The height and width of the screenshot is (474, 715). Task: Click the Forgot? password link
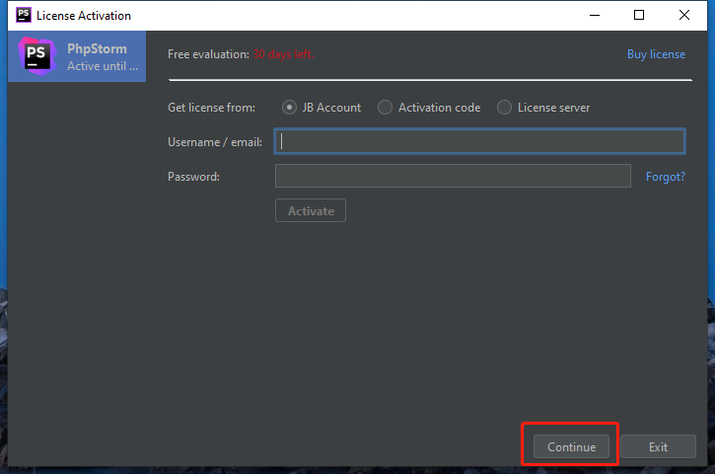tap(666, 176)
